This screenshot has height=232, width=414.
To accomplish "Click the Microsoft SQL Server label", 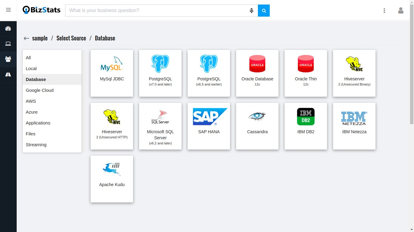I will 160,135.
